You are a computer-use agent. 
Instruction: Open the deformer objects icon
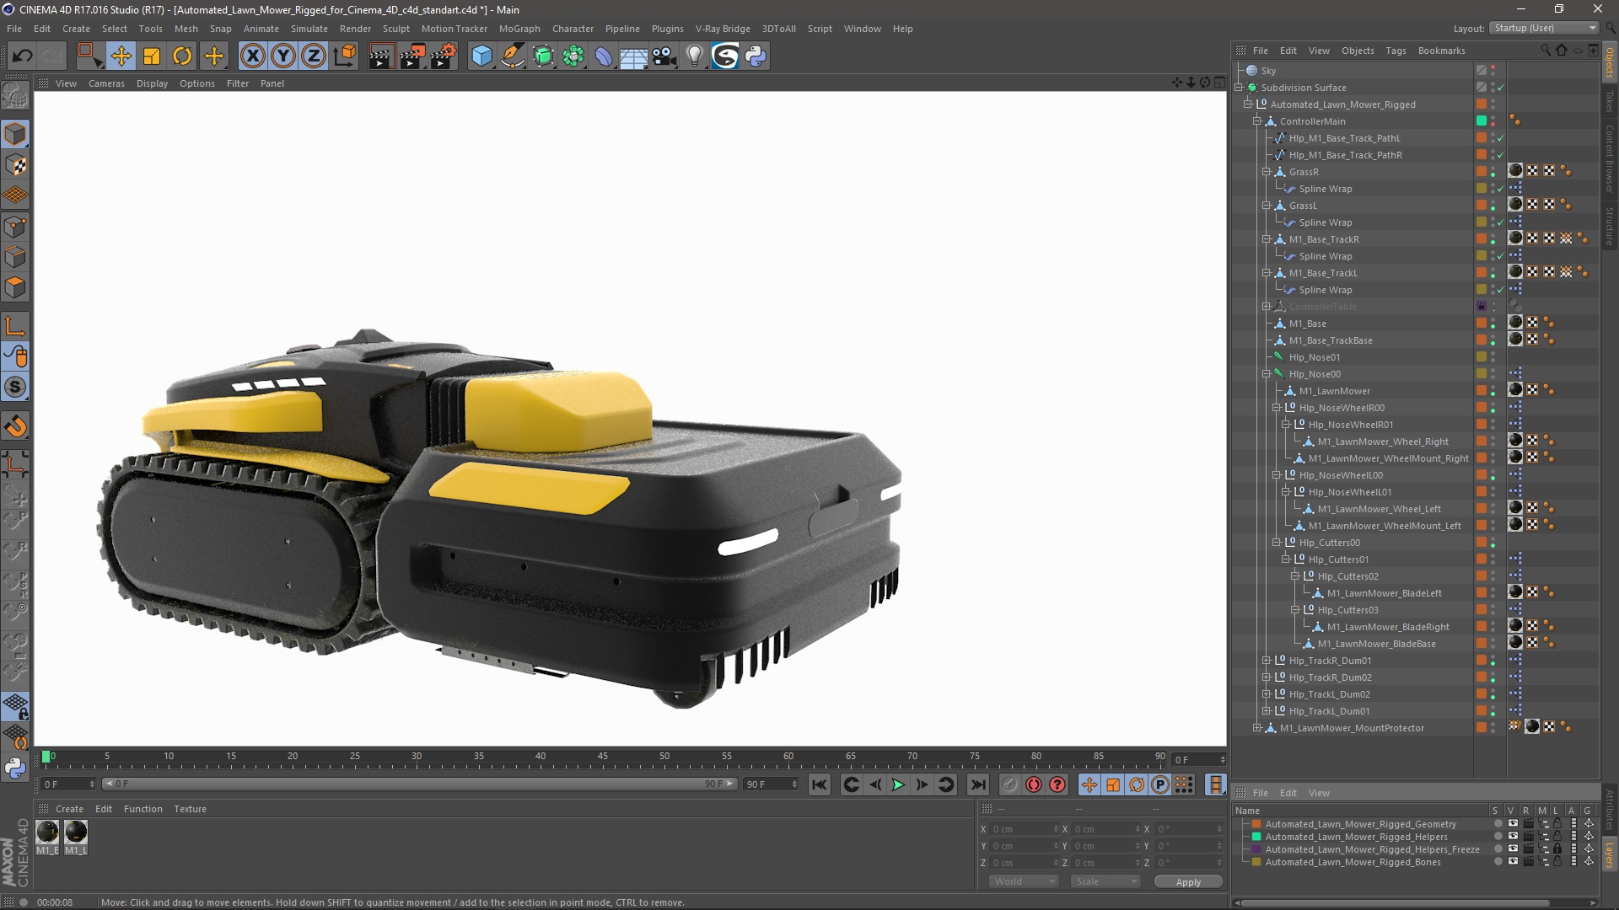click(604, 56)
